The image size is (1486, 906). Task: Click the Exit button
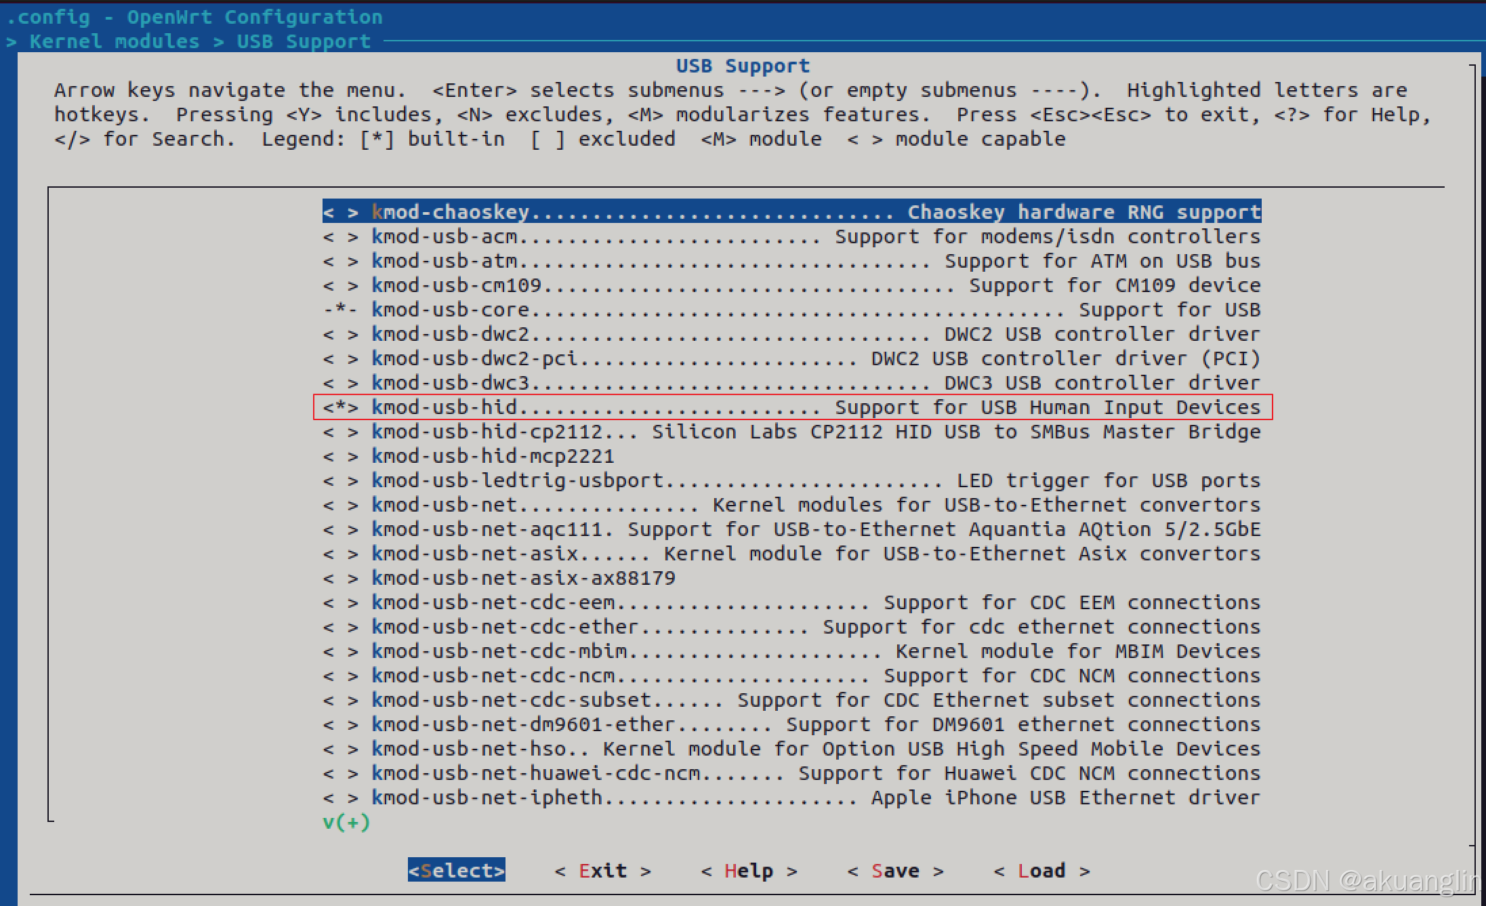[602, 870]
